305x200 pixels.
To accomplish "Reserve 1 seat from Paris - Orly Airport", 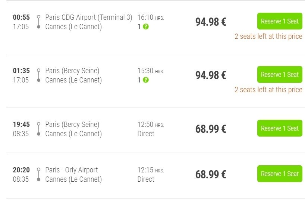I will pyautogui.click(x=280, y=174).
